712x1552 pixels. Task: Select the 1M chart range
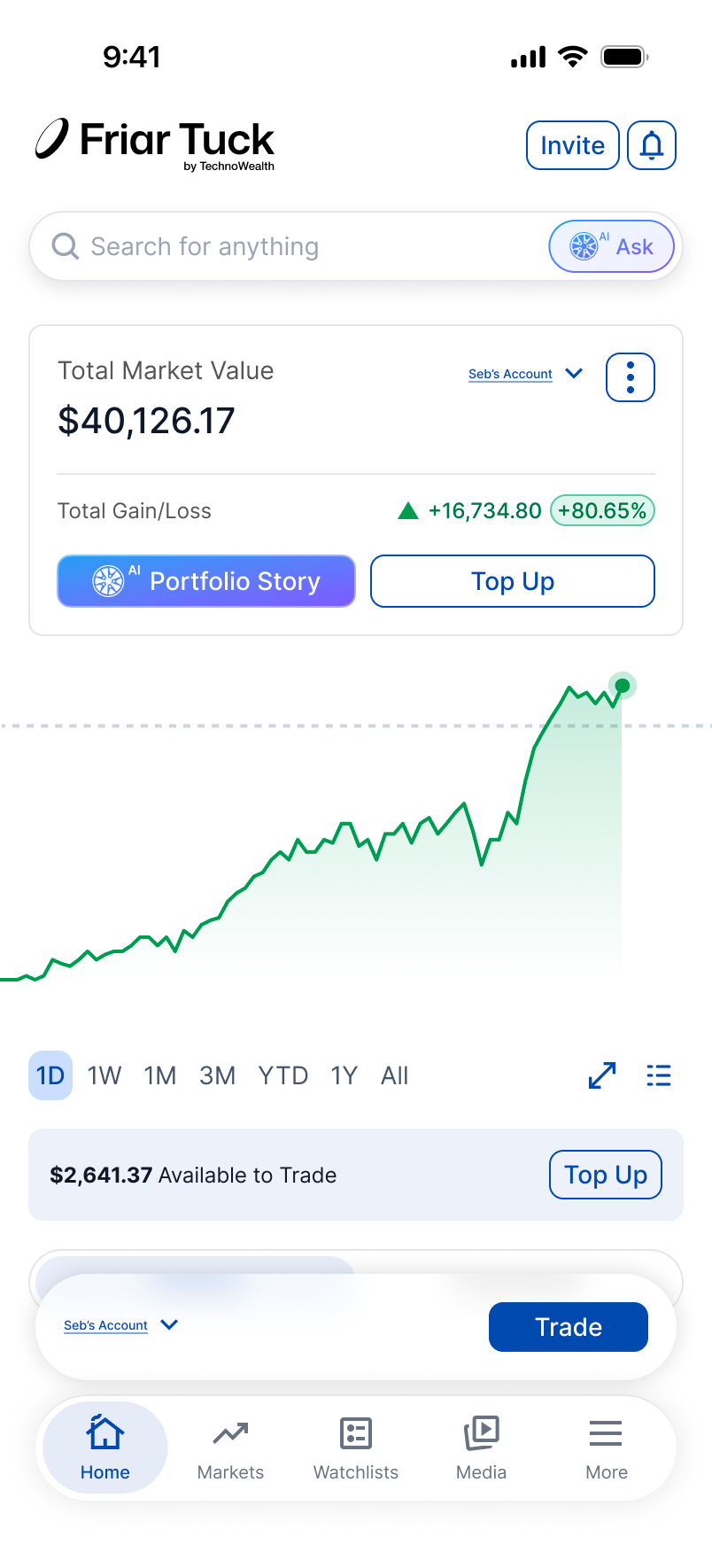click(x=160, y=1075)
